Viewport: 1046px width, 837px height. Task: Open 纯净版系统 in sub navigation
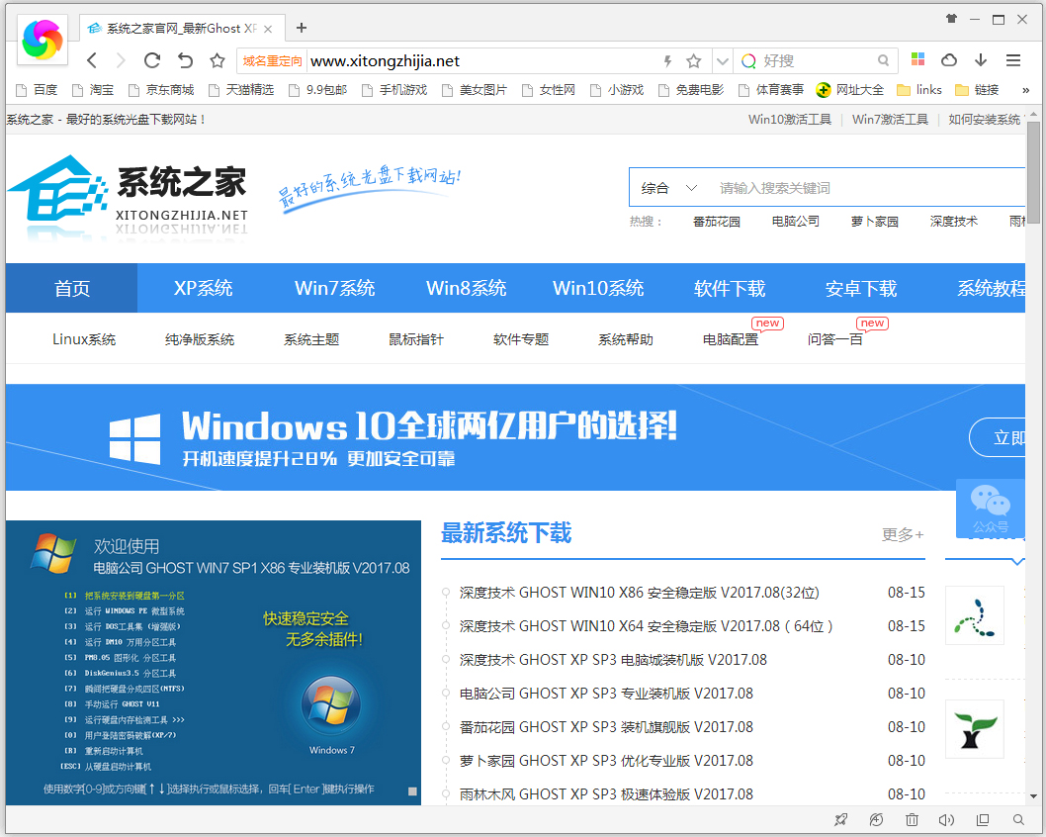[200, 339]
